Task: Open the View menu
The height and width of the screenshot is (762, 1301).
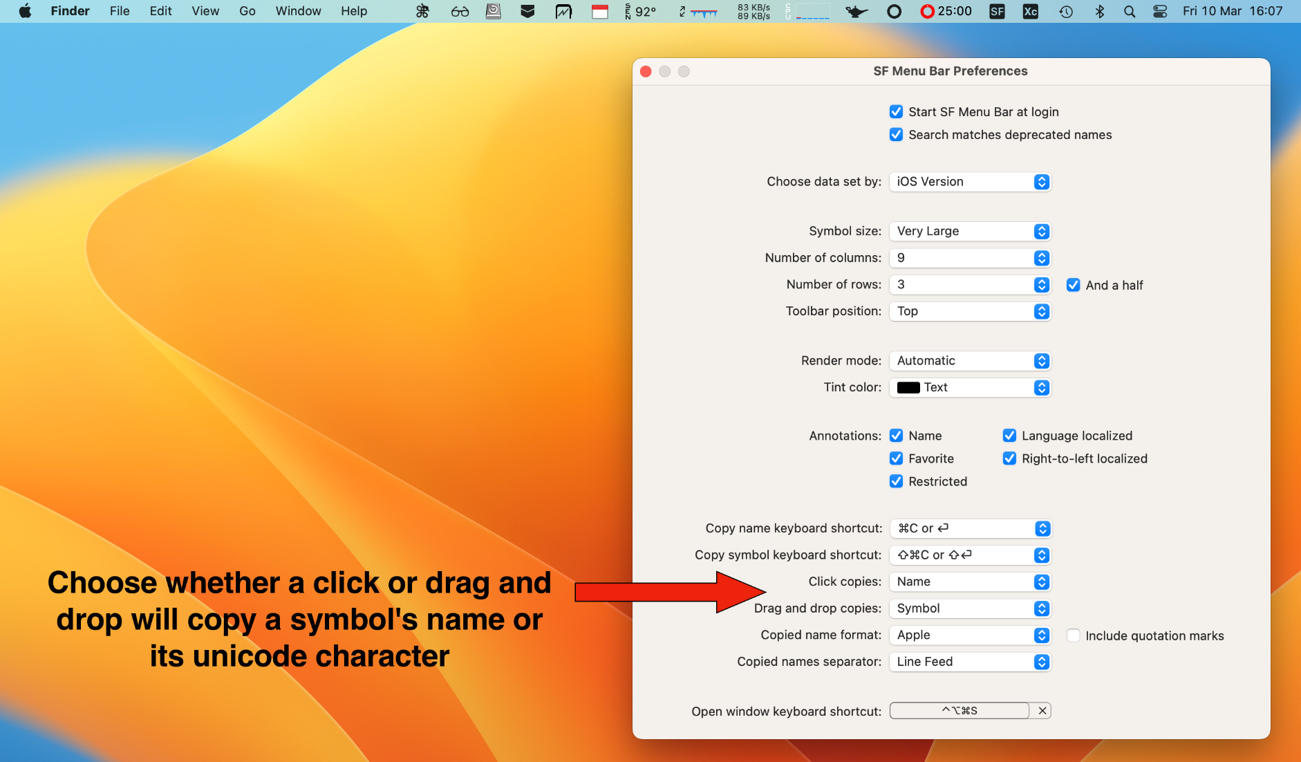Action: [x=205, y=11]
